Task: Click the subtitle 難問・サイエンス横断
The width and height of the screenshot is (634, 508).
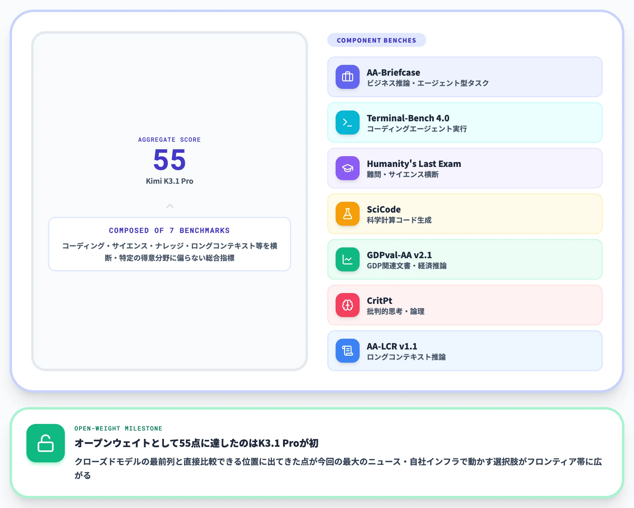Action: point(403,174)
